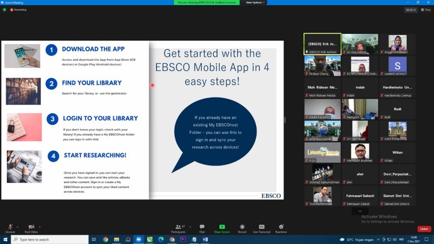The image size is (434, 244).
Task: Open audio options arrow beside Unmute
Action: click(x=17, y=227)
